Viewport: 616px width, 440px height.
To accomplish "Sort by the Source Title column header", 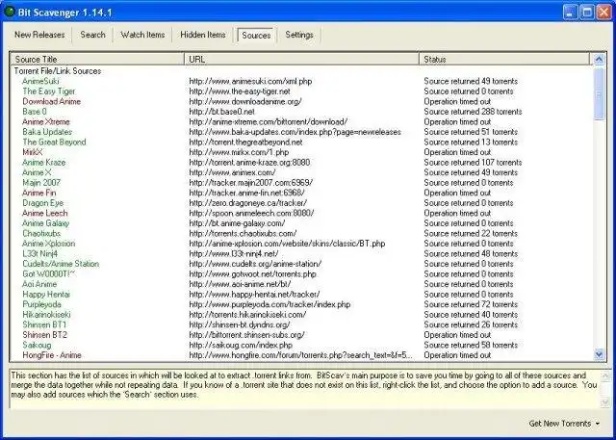I will [x=97, y=60].
